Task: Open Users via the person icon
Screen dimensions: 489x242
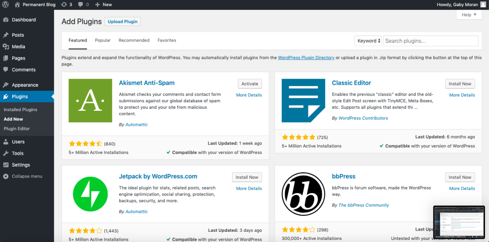Action: pyautogui.click(x=7, y=141)
